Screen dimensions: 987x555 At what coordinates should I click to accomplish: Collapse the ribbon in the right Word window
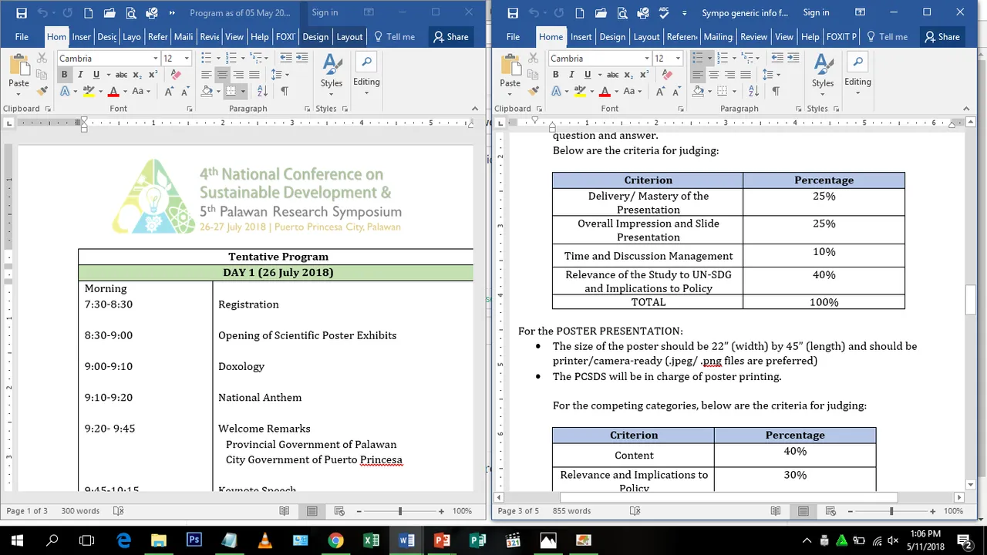tap(966, 109)
